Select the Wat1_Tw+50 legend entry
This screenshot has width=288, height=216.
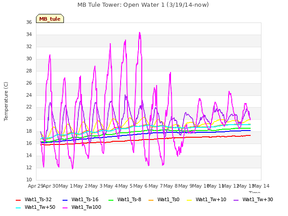[36, 207]
